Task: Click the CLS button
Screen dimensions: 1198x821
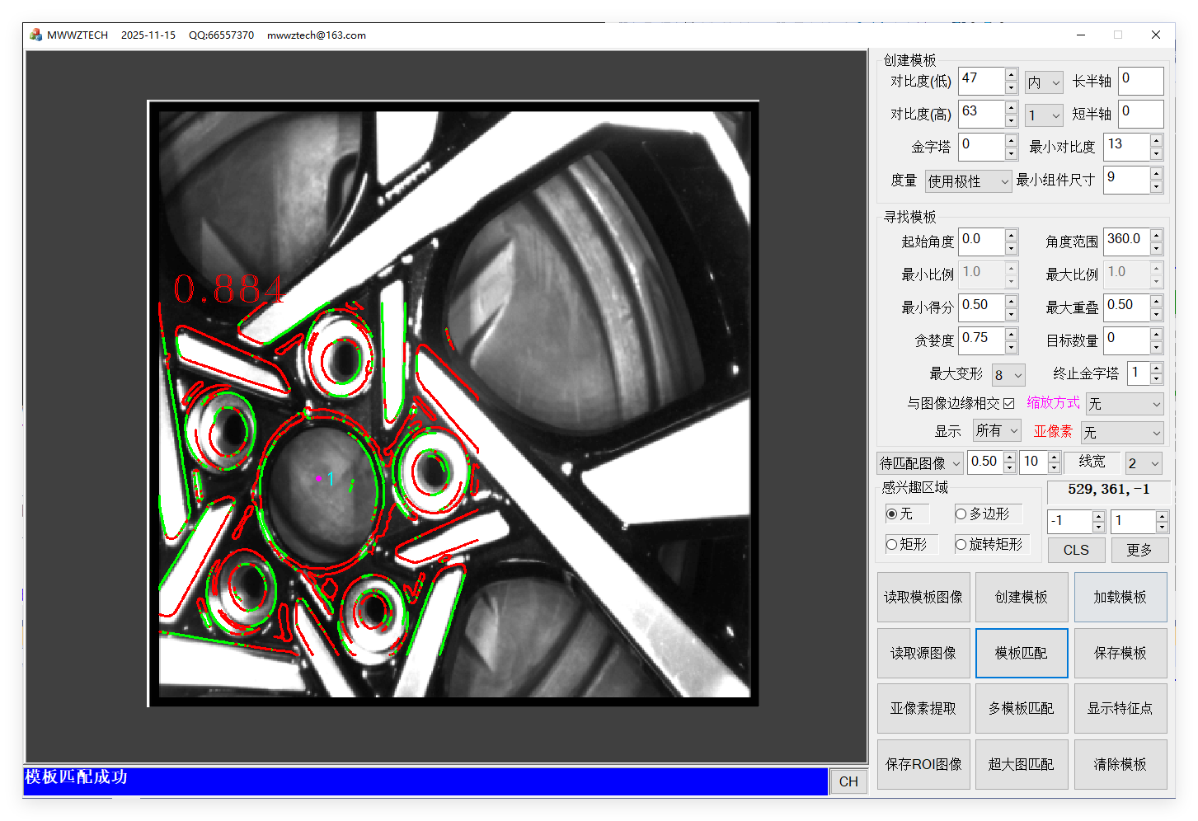Action: (1076, 550)
